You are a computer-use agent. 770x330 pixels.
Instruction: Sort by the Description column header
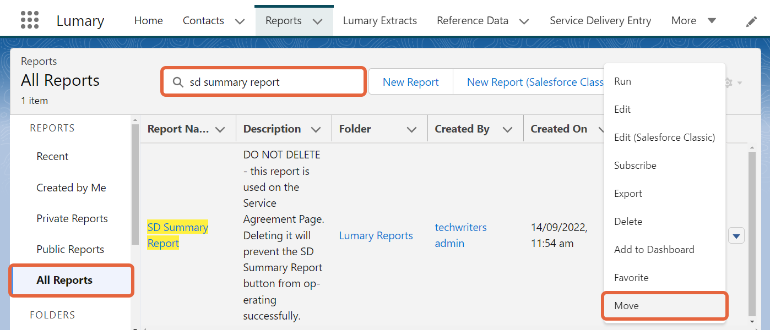(x=272, y=129)
